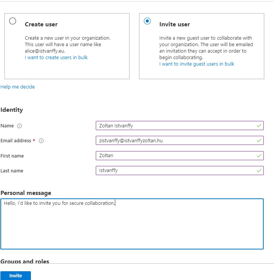The width and height of the screenshot is (274, 280).
Task: Click the Groups and roles section heading
Action: [25, 261]
